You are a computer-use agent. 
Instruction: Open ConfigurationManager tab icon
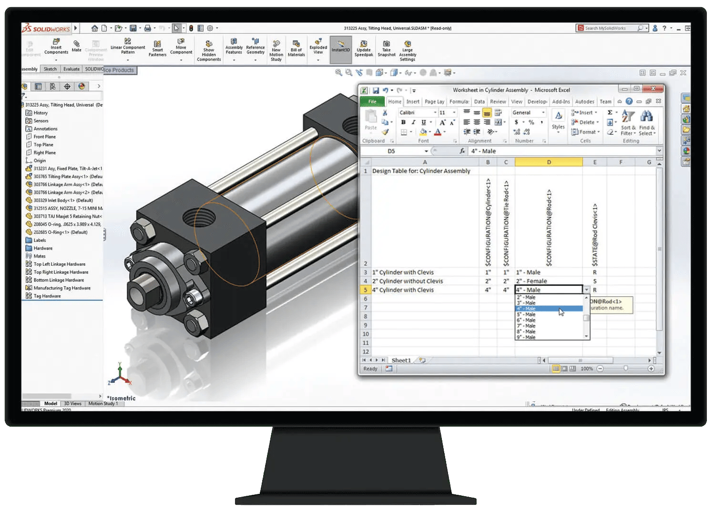pos(52,86)
